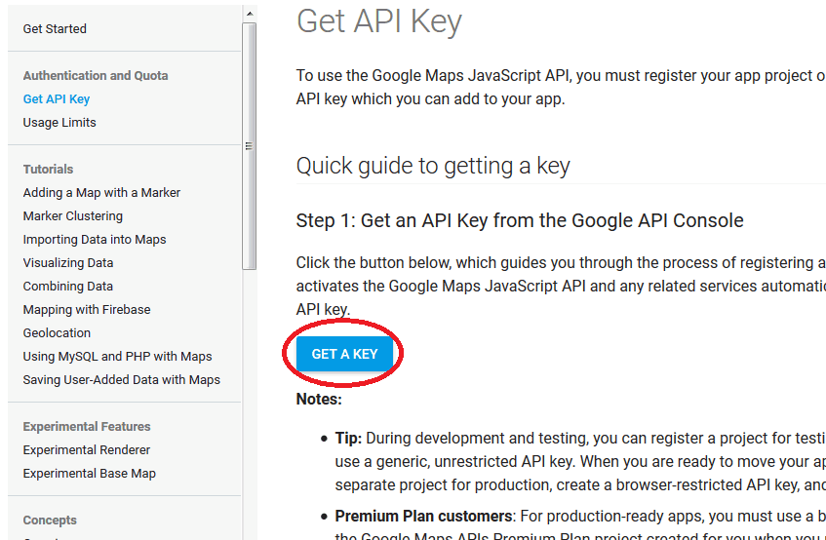Click the sidebar scrollbar up arrow

[250, 15]
